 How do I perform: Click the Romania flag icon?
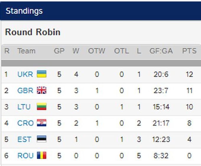pyautogui.click(x=41, y=155)
